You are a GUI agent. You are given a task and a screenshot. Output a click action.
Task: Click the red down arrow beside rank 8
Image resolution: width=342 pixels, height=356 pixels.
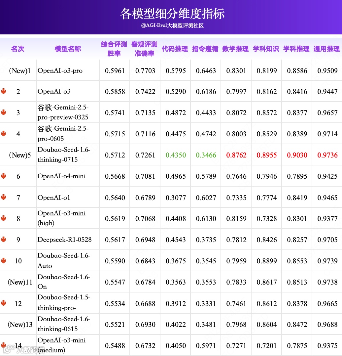(x=3, y=218)
